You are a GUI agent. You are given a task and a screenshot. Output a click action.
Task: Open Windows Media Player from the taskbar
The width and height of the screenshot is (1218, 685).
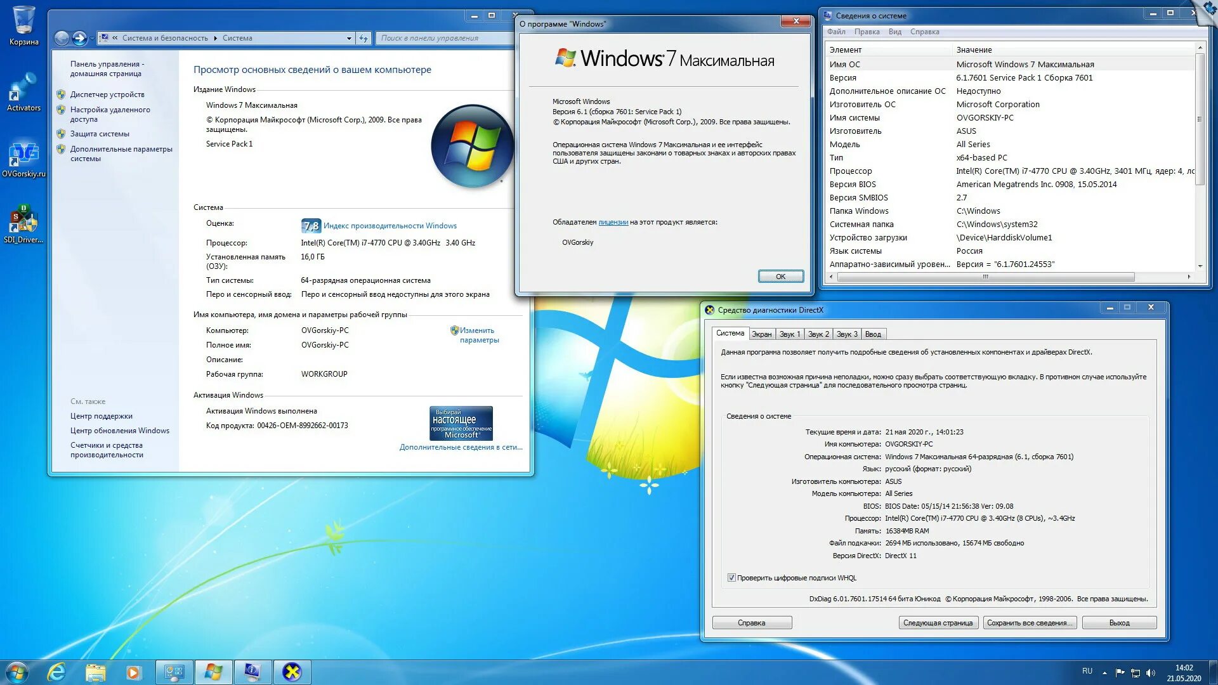pos(133,672)
